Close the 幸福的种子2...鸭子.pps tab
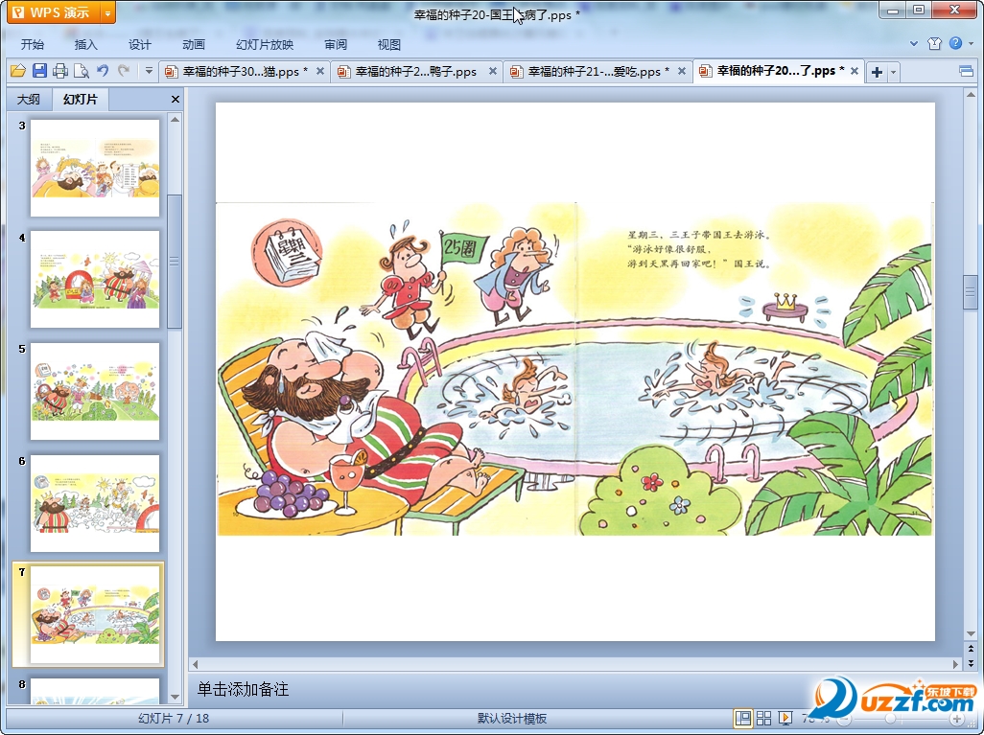Viewport: 984px width, 735px height. tap(493, 72)
